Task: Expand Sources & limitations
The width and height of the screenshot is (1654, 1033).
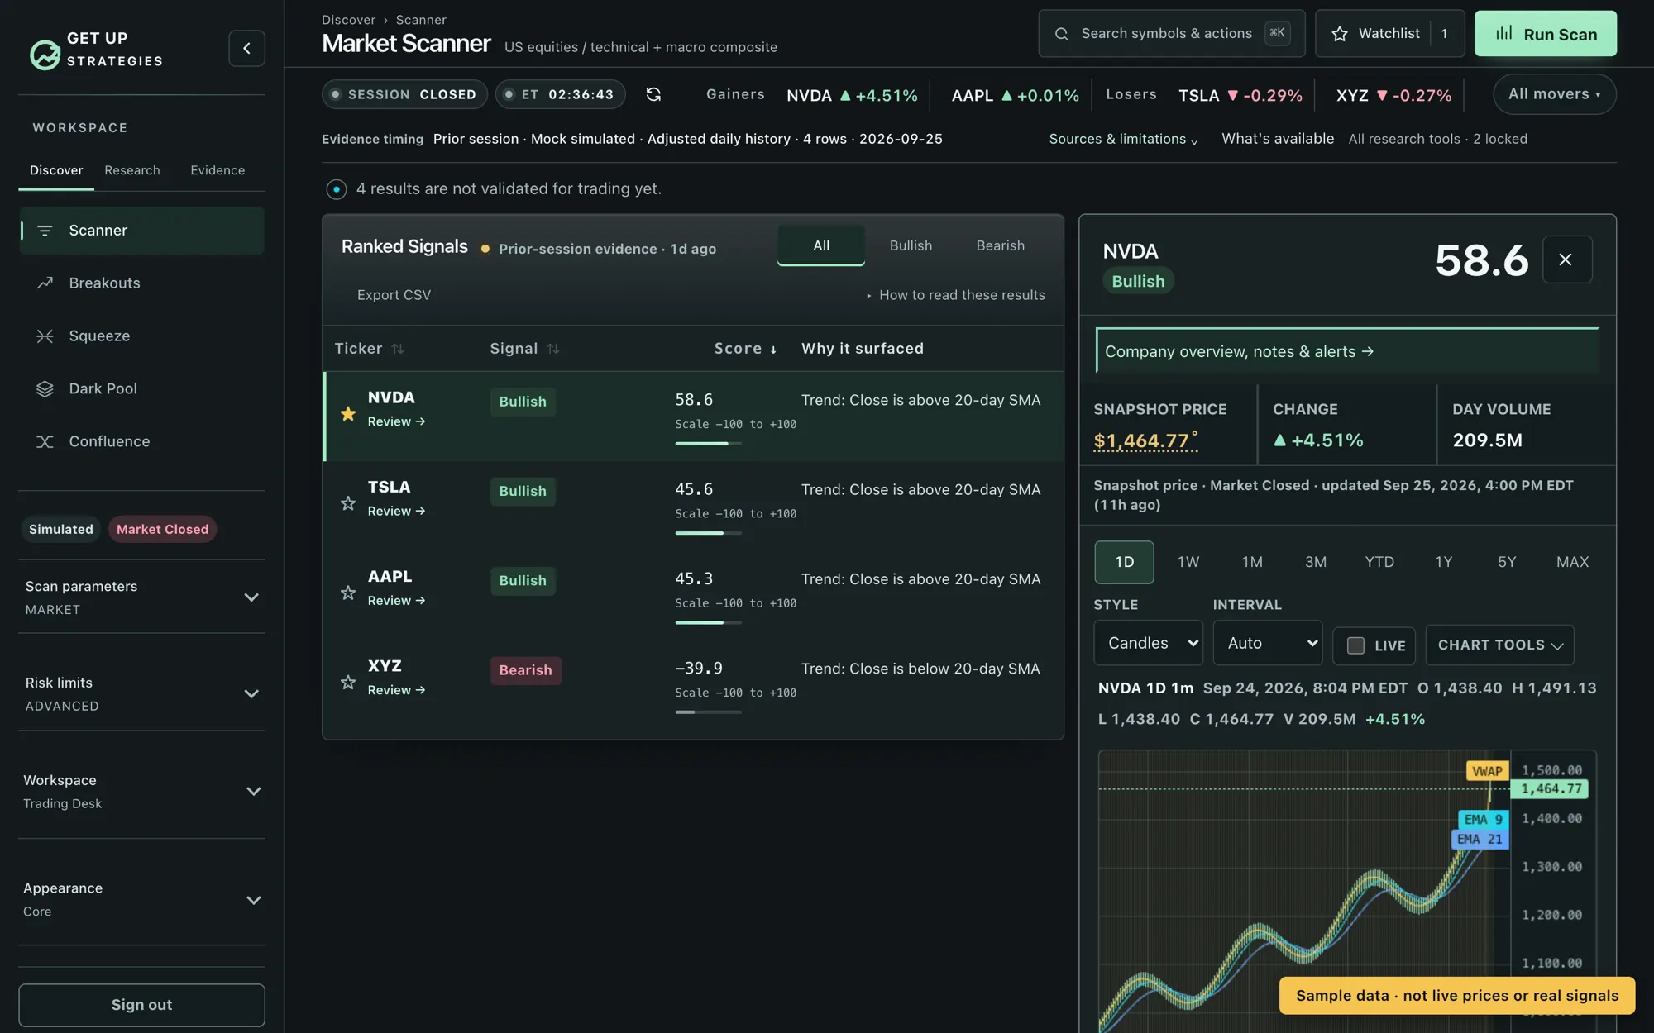Action: click(1123, 139)
